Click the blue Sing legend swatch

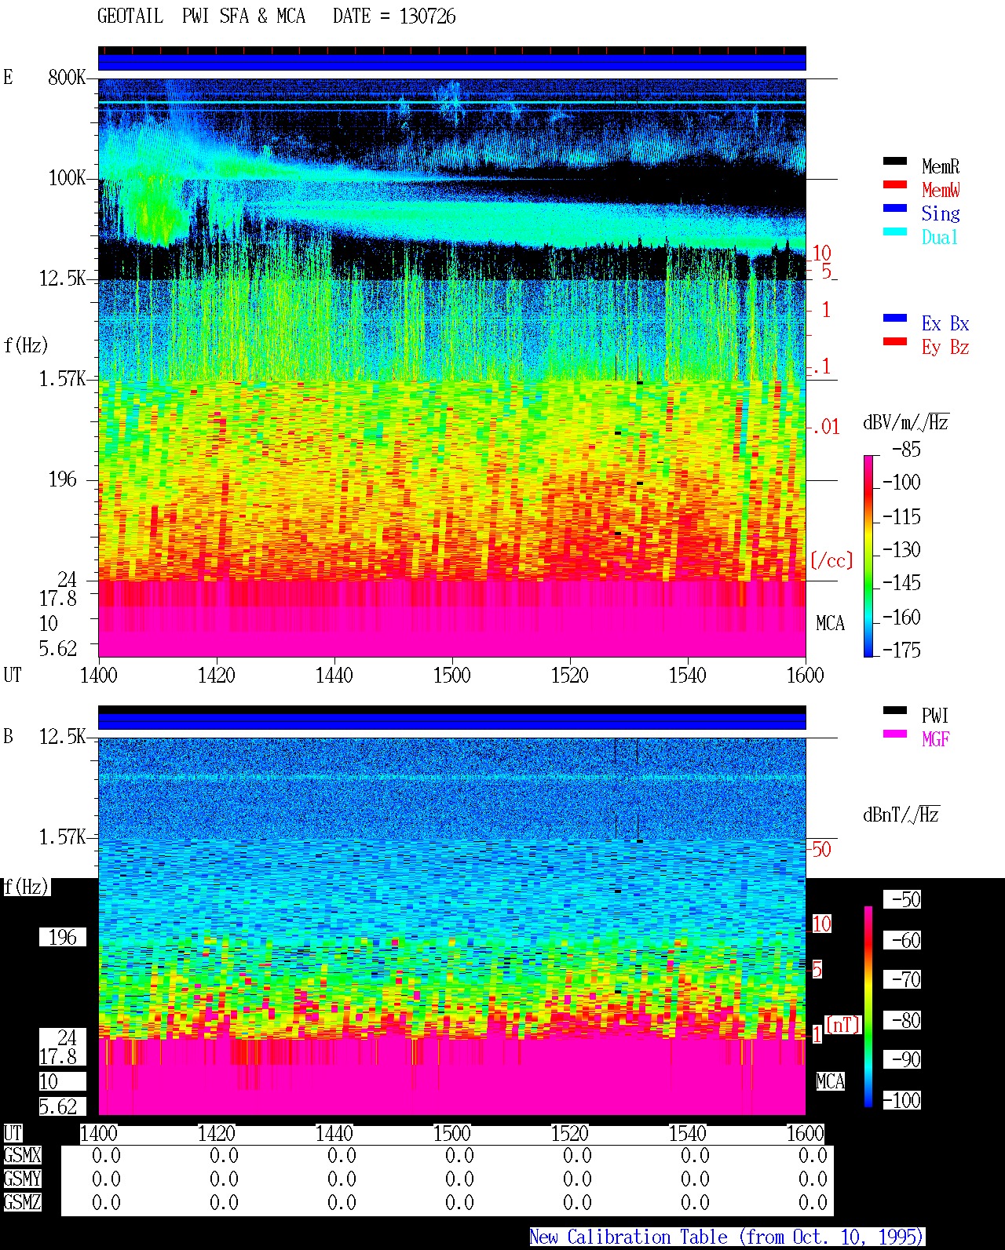click(895, 208)
